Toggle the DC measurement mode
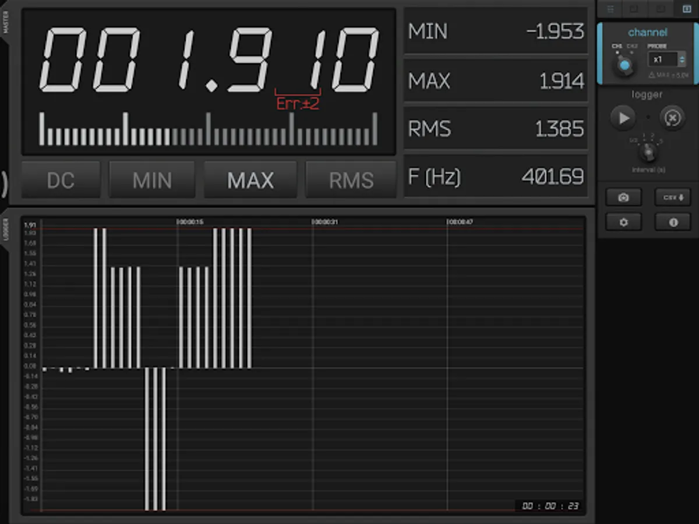699x524 pixels. (x=61, y=180)
